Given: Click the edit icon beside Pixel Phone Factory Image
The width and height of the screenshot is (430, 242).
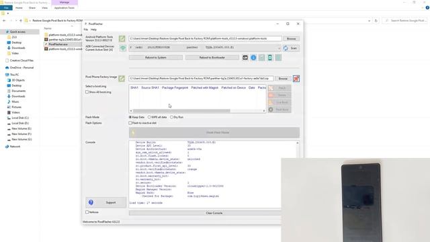Looking at the screenshot, I should point(122,79).
